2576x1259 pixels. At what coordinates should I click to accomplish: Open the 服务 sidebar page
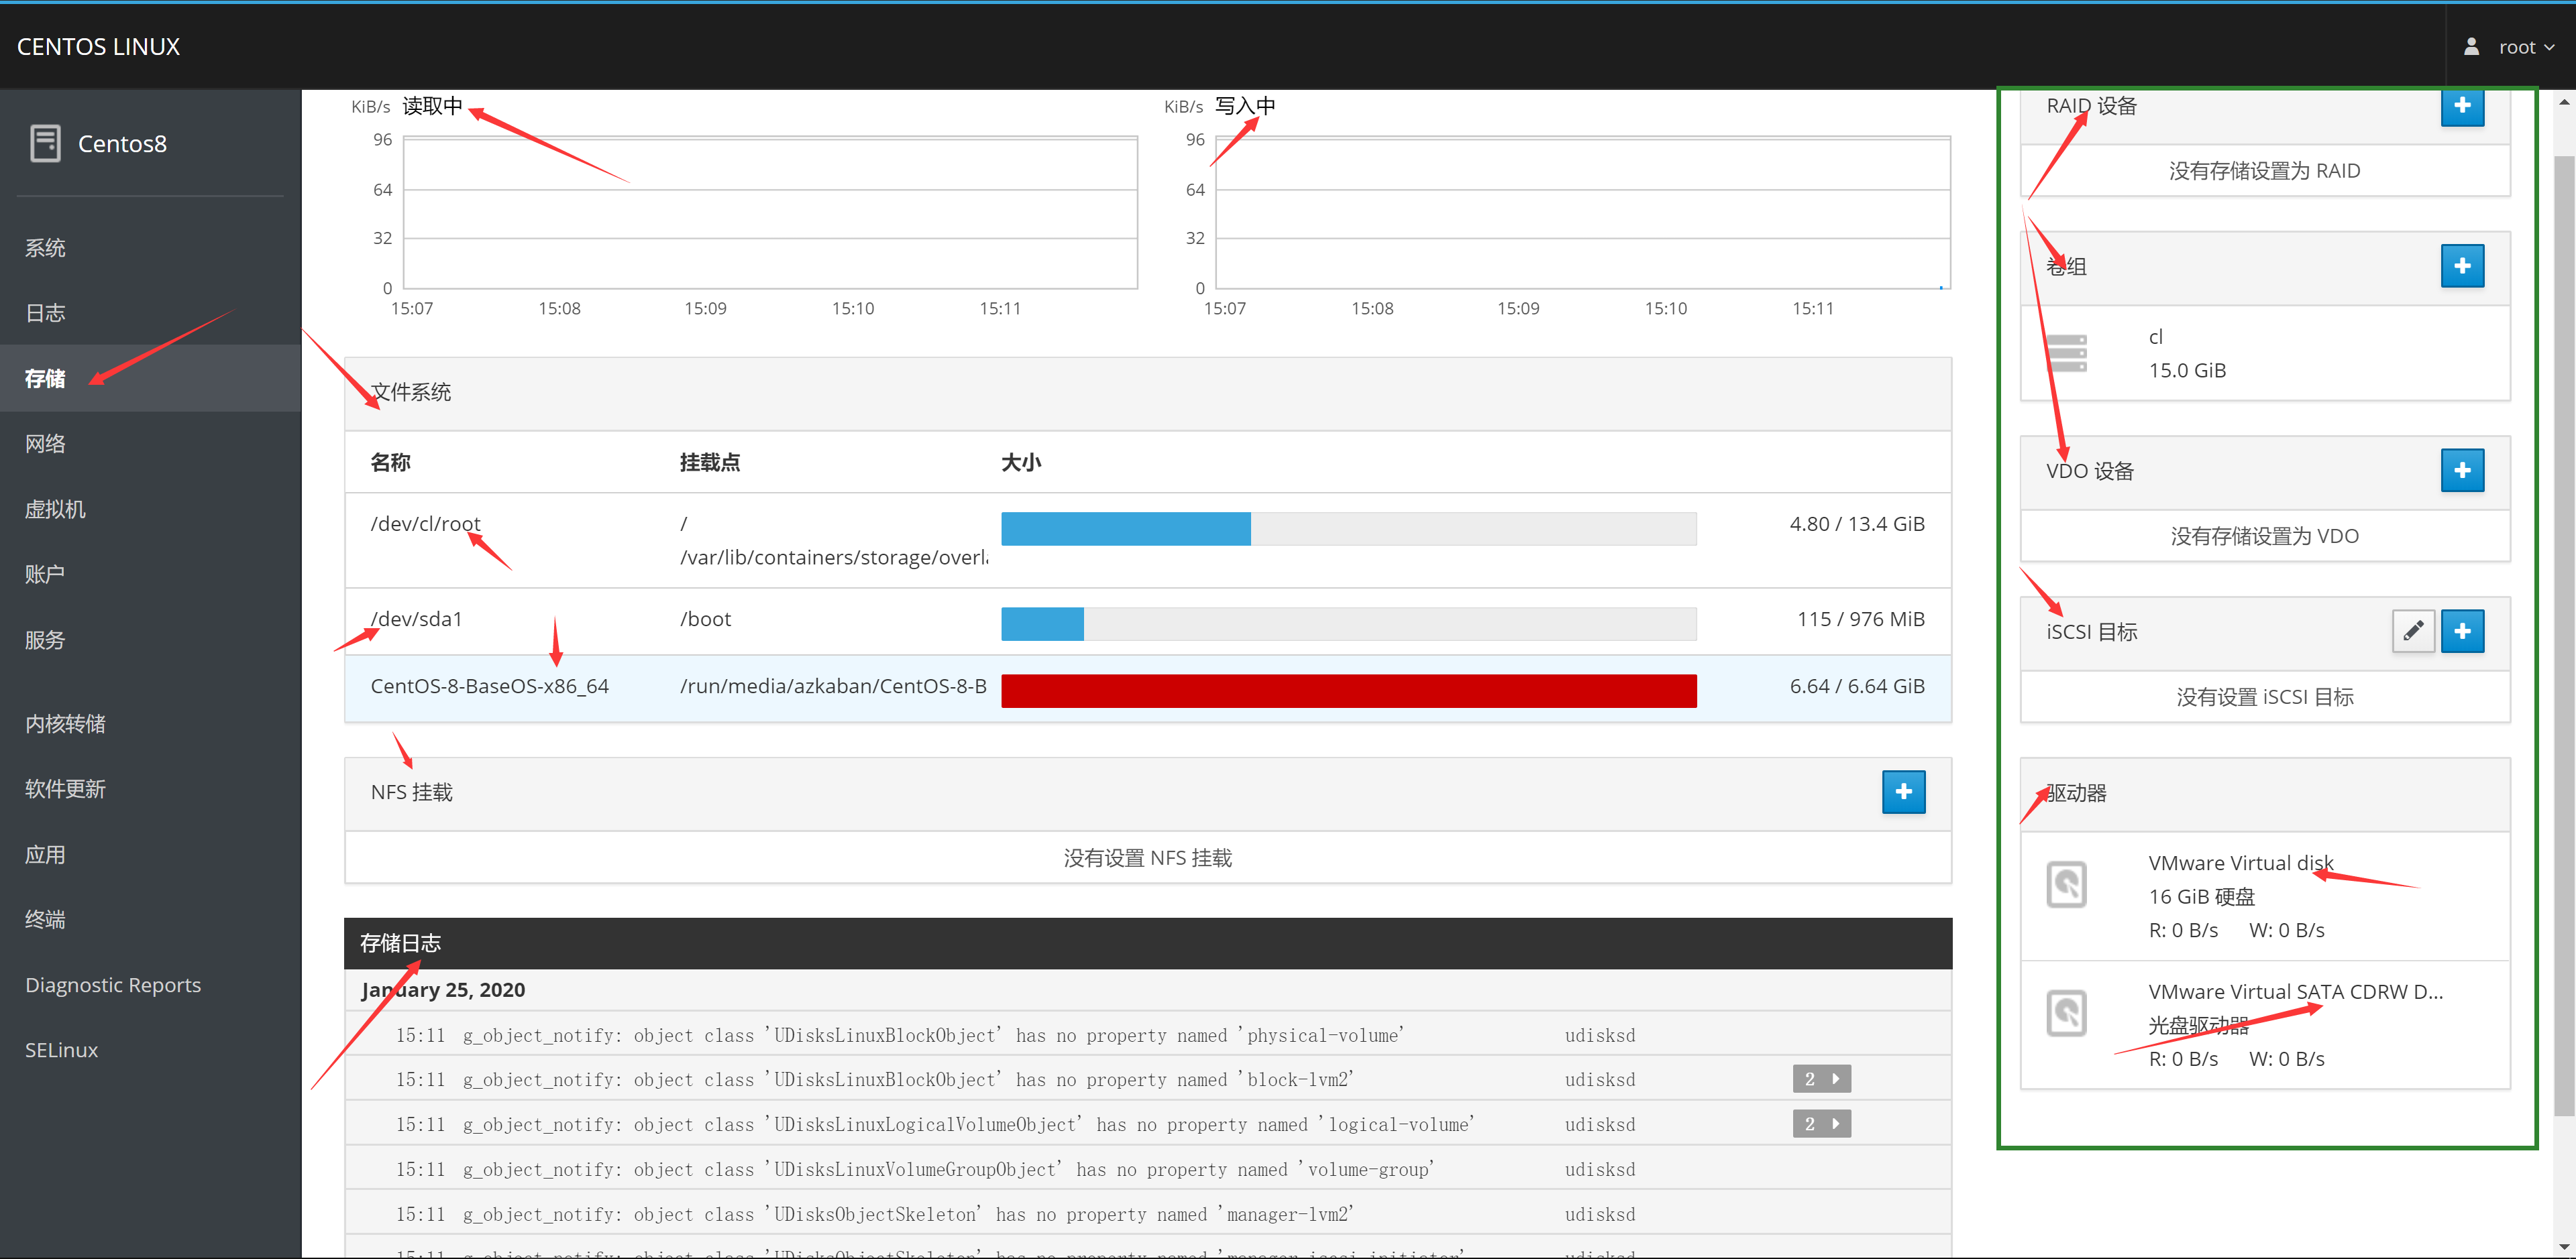click(x=150, y=640)
